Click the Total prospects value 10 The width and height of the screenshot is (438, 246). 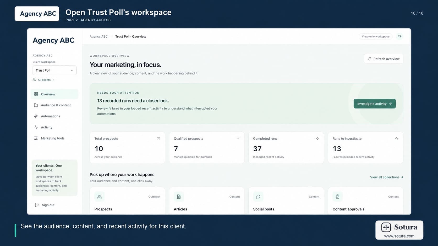(99, 149)
